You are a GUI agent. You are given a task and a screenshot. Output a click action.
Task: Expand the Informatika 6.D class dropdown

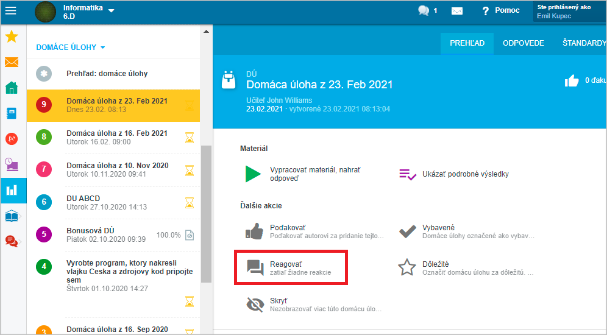[x=111, y=11]
